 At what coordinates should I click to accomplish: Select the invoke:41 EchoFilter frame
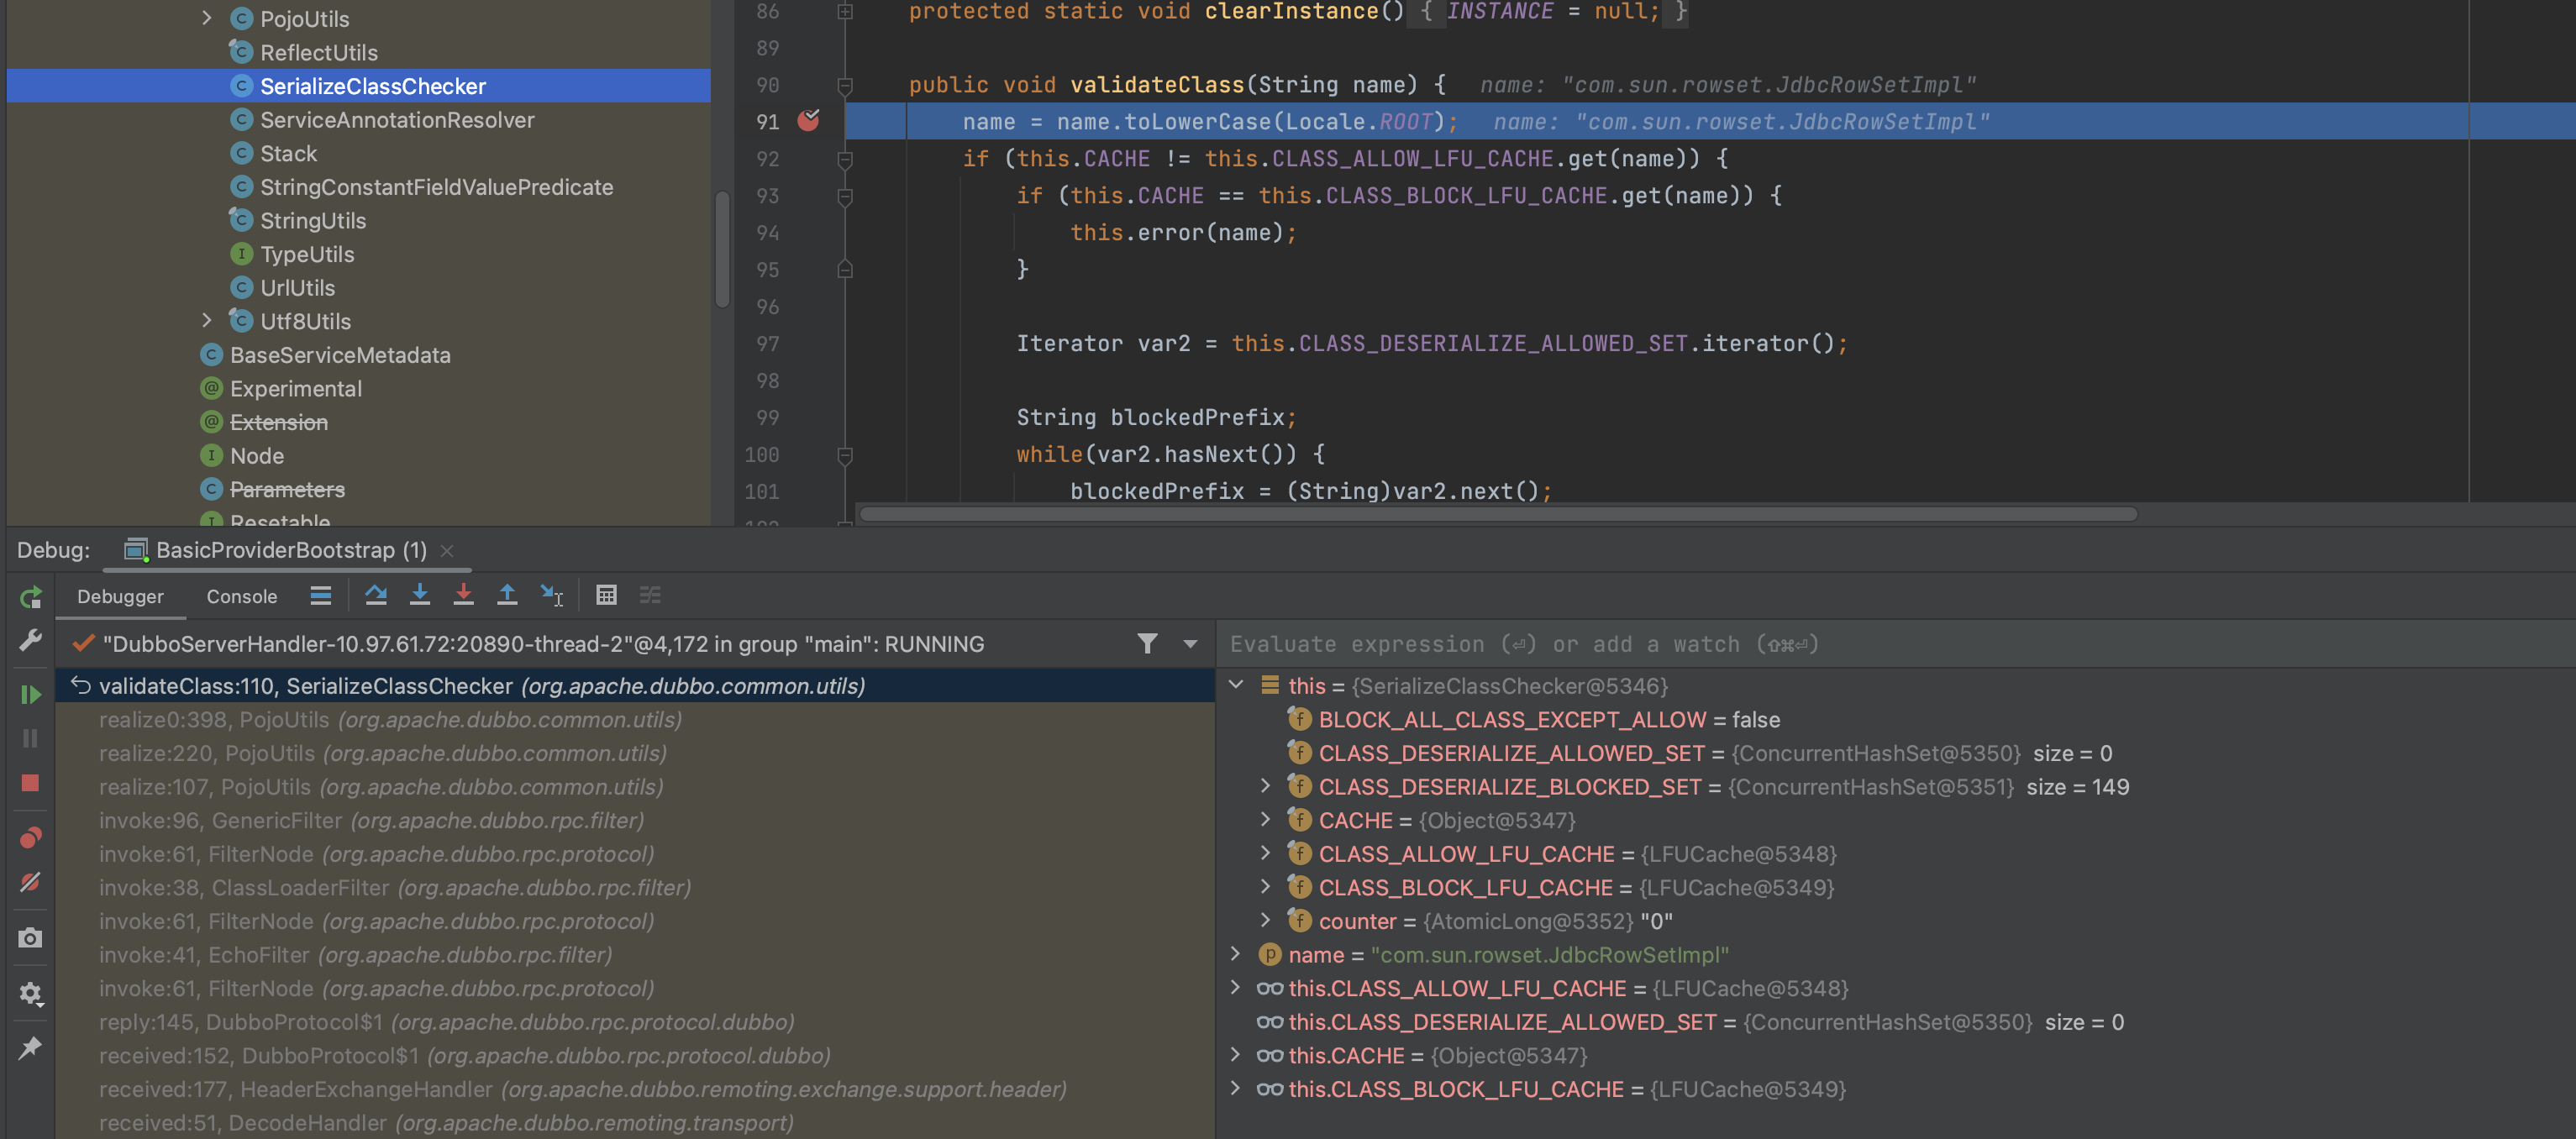tap(635, 954)
